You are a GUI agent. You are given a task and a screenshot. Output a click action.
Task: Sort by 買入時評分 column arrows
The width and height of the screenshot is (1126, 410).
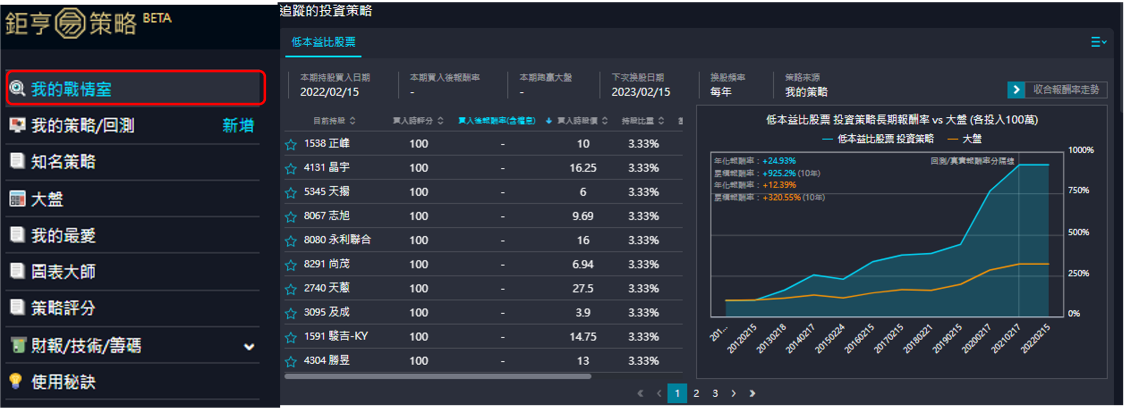tap(440, 120)
